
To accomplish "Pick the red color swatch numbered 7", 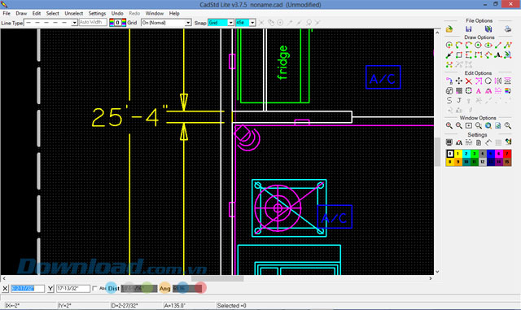I will coord(507,154).
